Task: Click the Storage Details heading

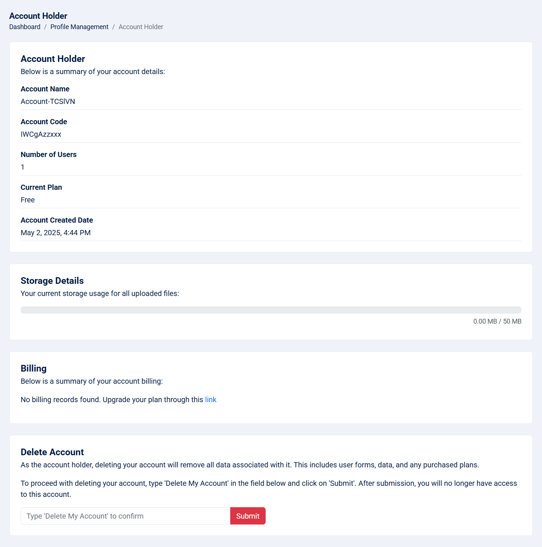Action: coord(52,281)
